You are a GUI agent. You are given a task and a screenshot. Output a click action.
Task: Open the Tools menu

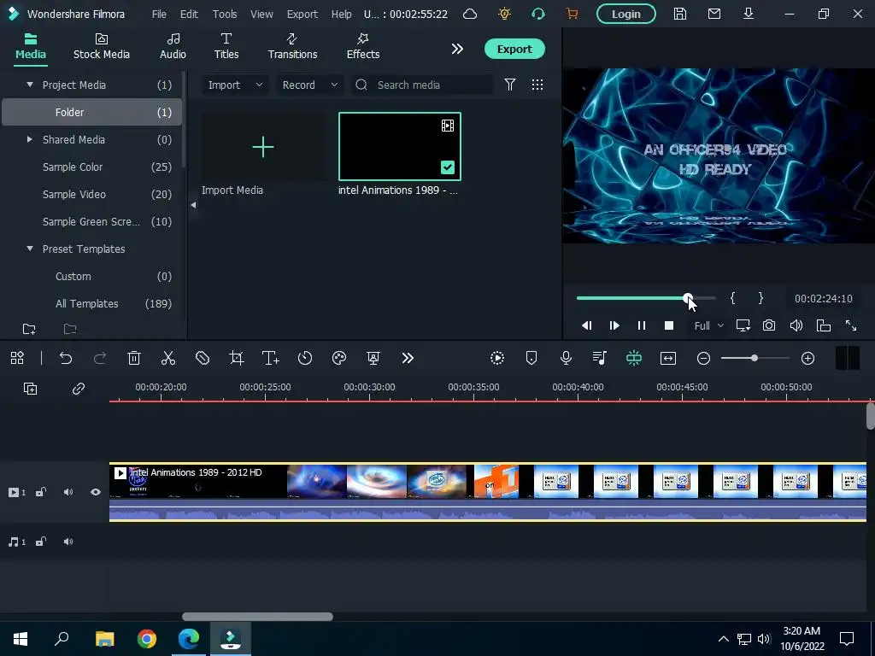tap(225, 14)
